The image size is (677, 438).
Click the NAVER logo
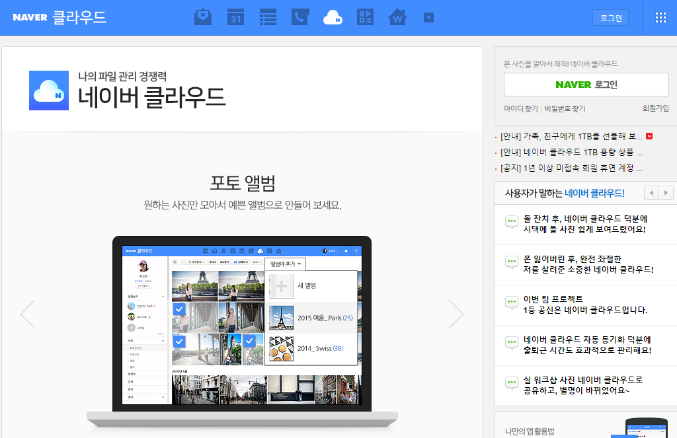(x=30, y=17)
